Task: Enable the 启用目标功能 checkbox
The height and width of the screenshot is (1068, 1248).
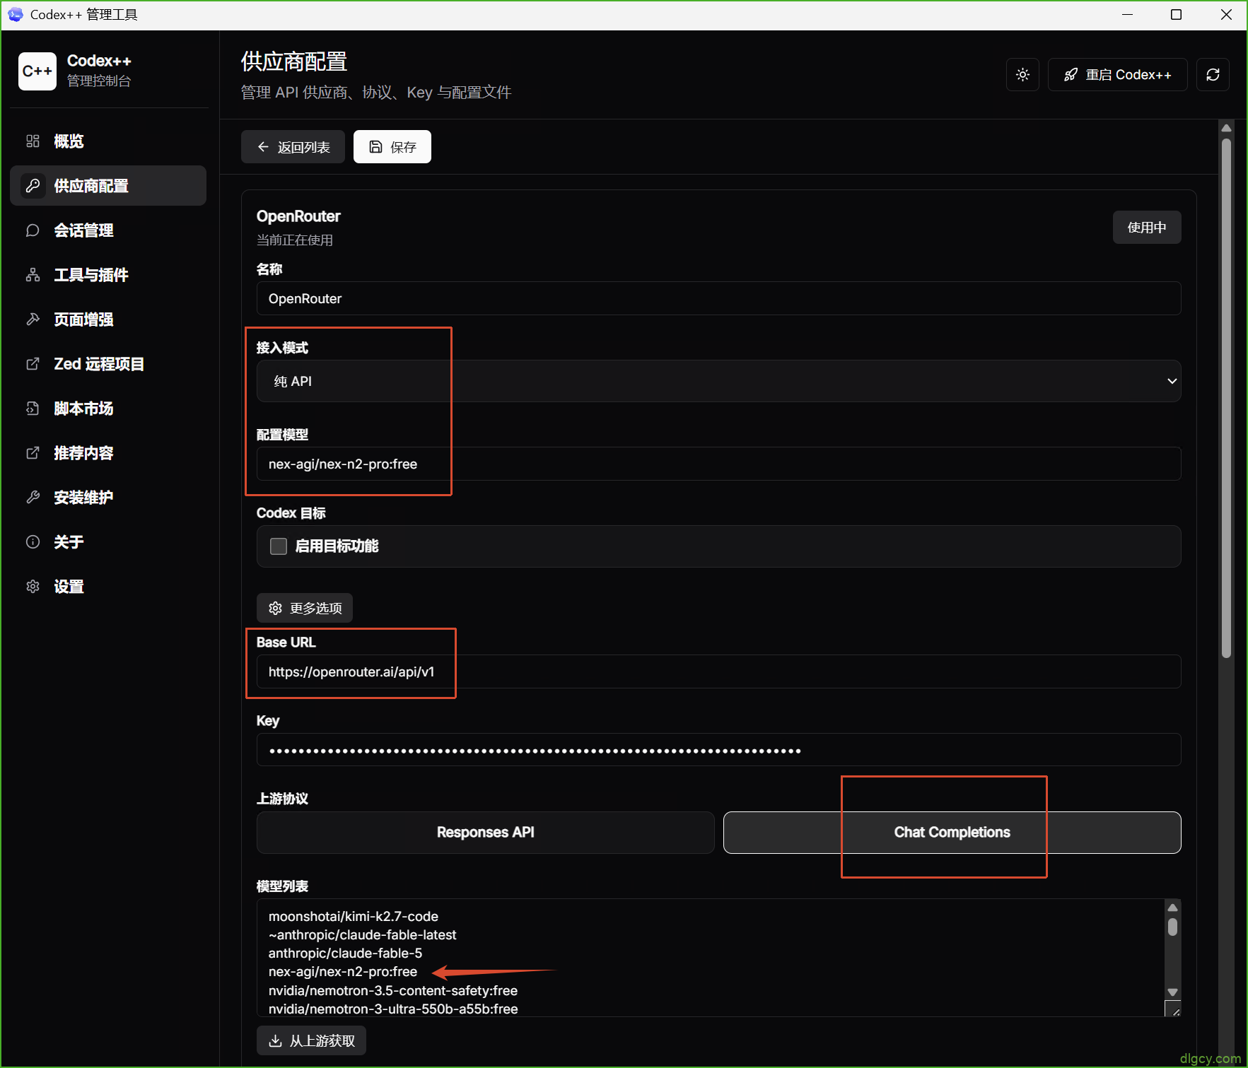Action: coord(279,546)
